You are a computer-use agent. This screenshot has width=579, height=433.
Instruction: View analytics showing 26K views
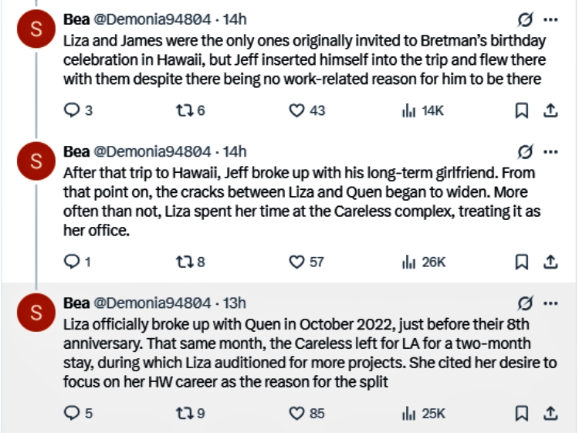(424, 262)
